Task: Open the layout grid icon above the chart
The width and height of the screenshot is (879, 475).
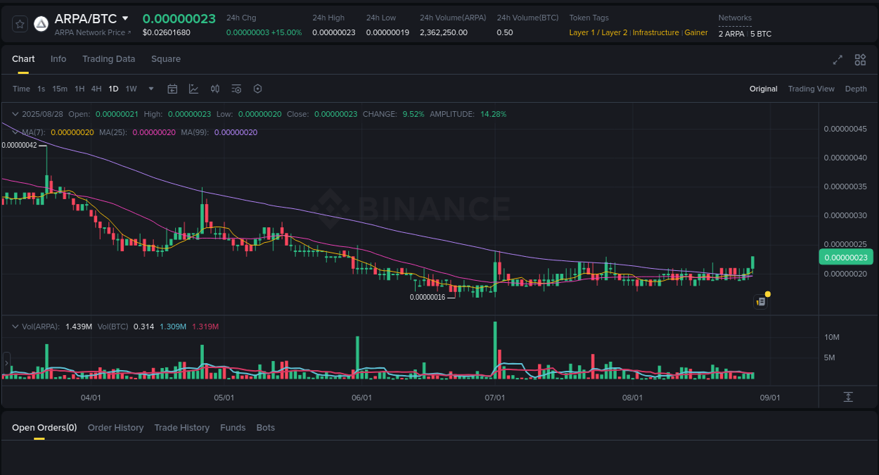Action: point(859,60)
